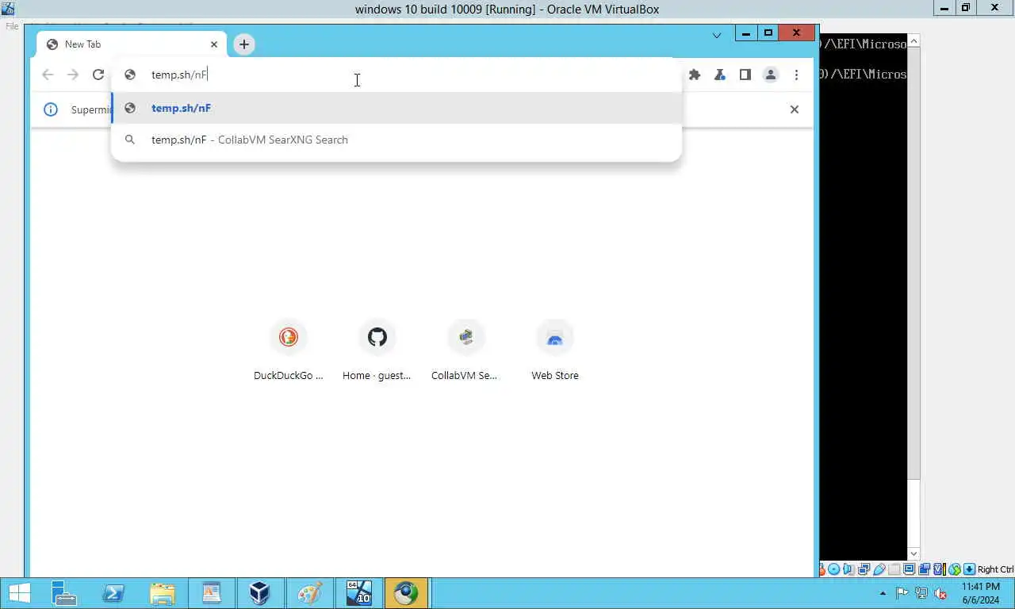
Task: Switch to the Windows 10 VM taskbar item
Action: (x=358, y=593)
